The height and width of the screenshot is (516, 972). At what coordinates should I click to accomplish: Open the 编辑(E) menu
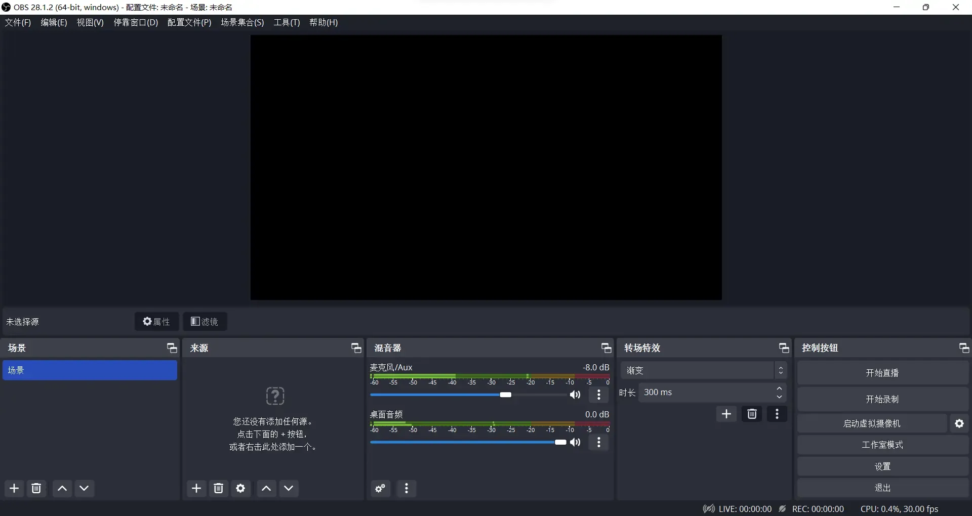(x=54, y=22)
